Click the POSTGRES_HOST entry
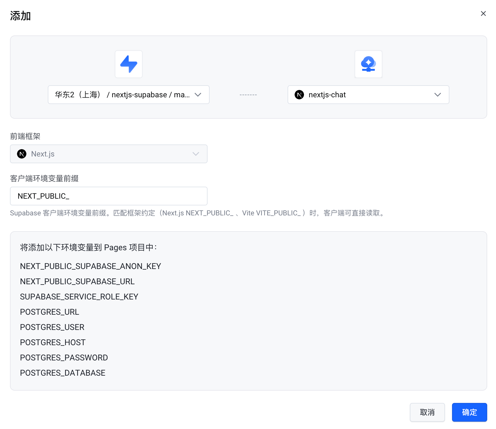 pyautogui.click(x=53, y=342)
